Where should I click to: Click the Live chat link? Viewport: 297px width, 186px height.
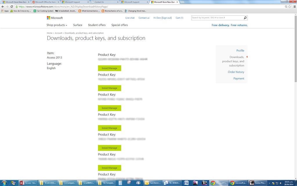point(130,18)
